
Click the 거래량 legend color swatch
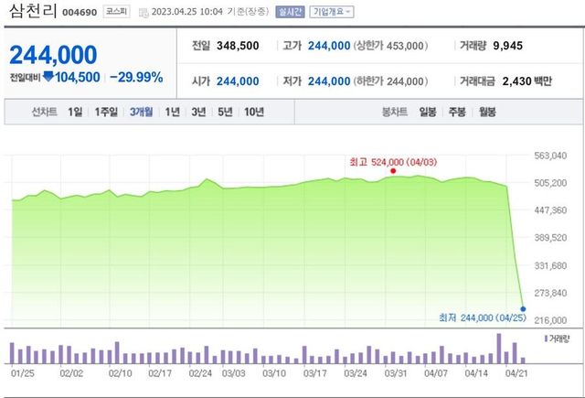546,339
